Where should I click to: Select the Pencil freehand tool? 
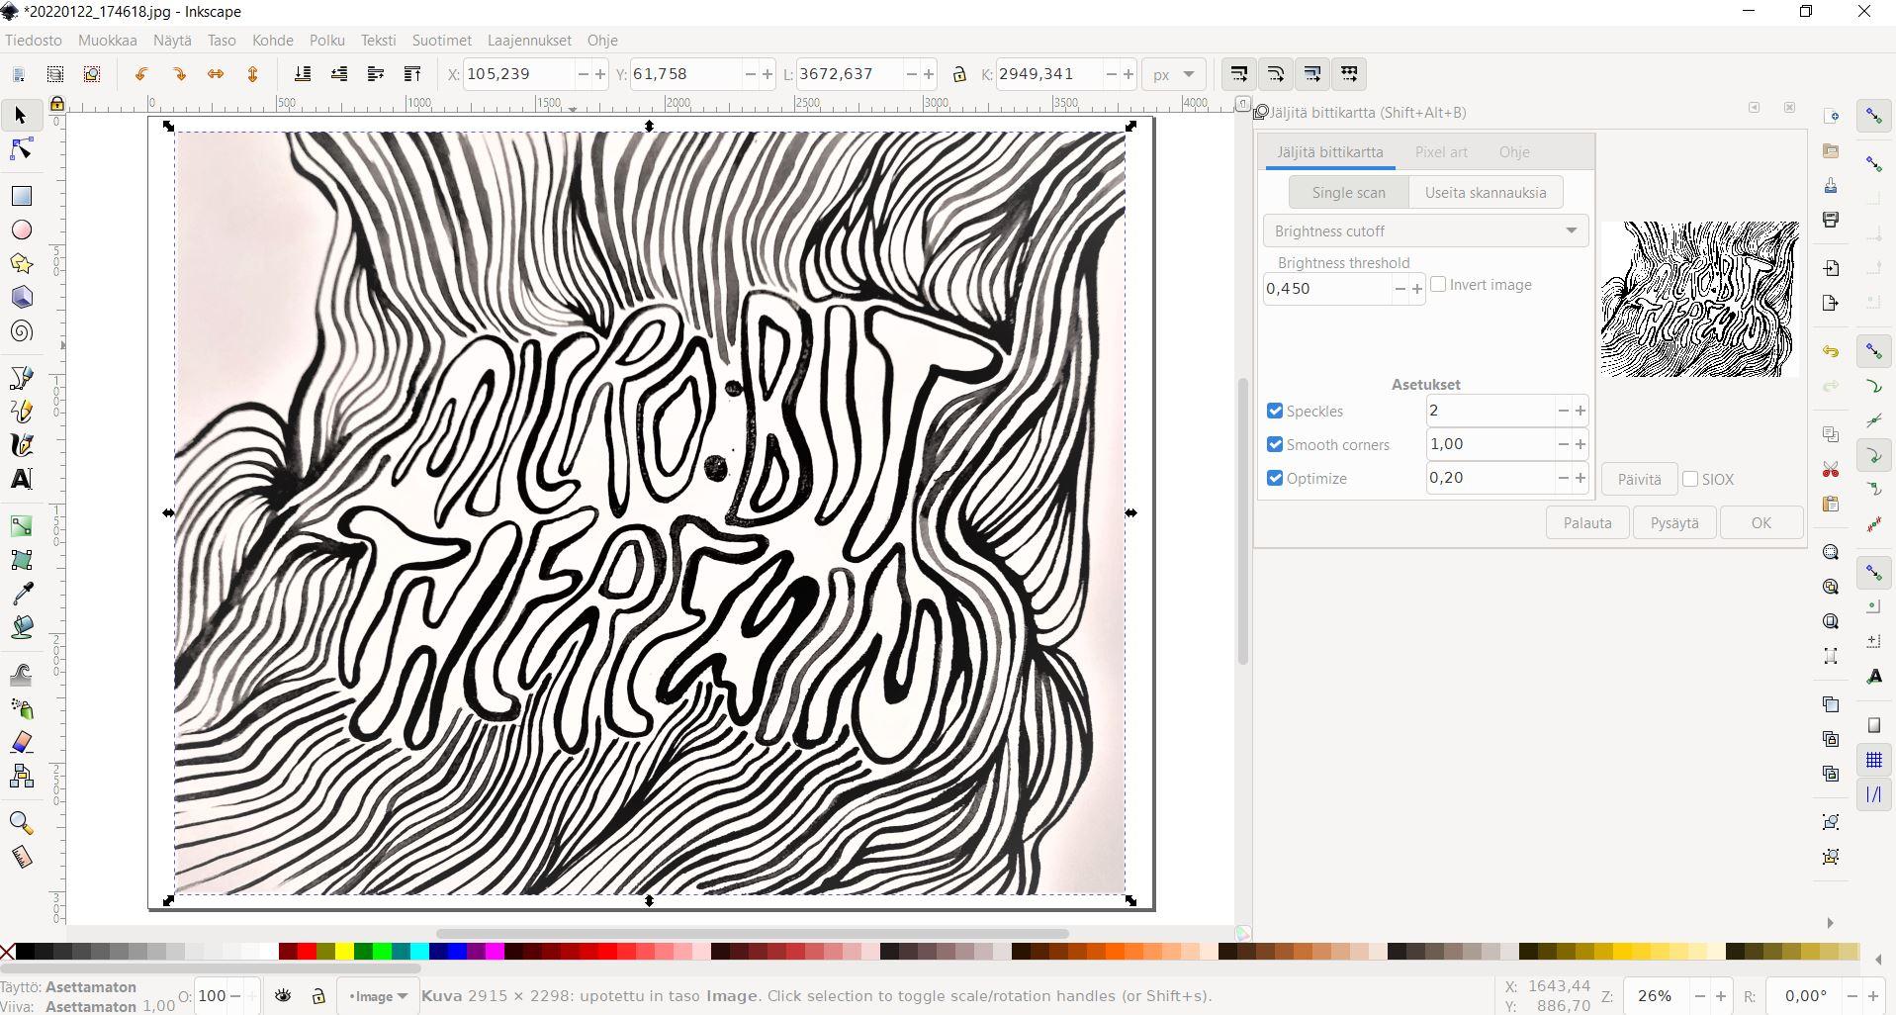point(21,411)
